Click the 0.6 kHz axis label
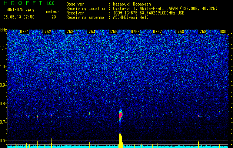The height and width of the screenshot is (148, 233). click(x=3, y=141)
